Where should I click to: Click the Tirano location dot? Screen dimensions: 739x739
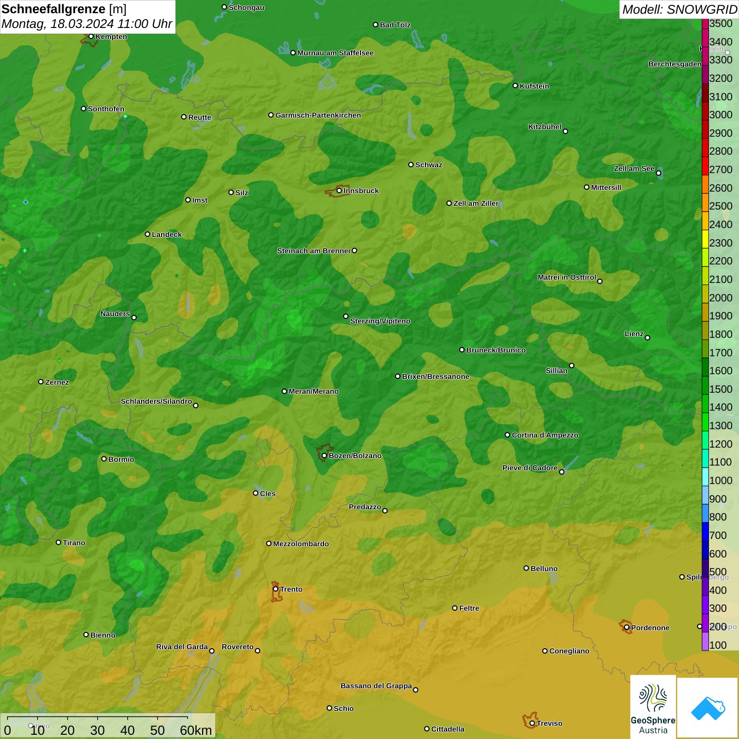pos(59,542)
